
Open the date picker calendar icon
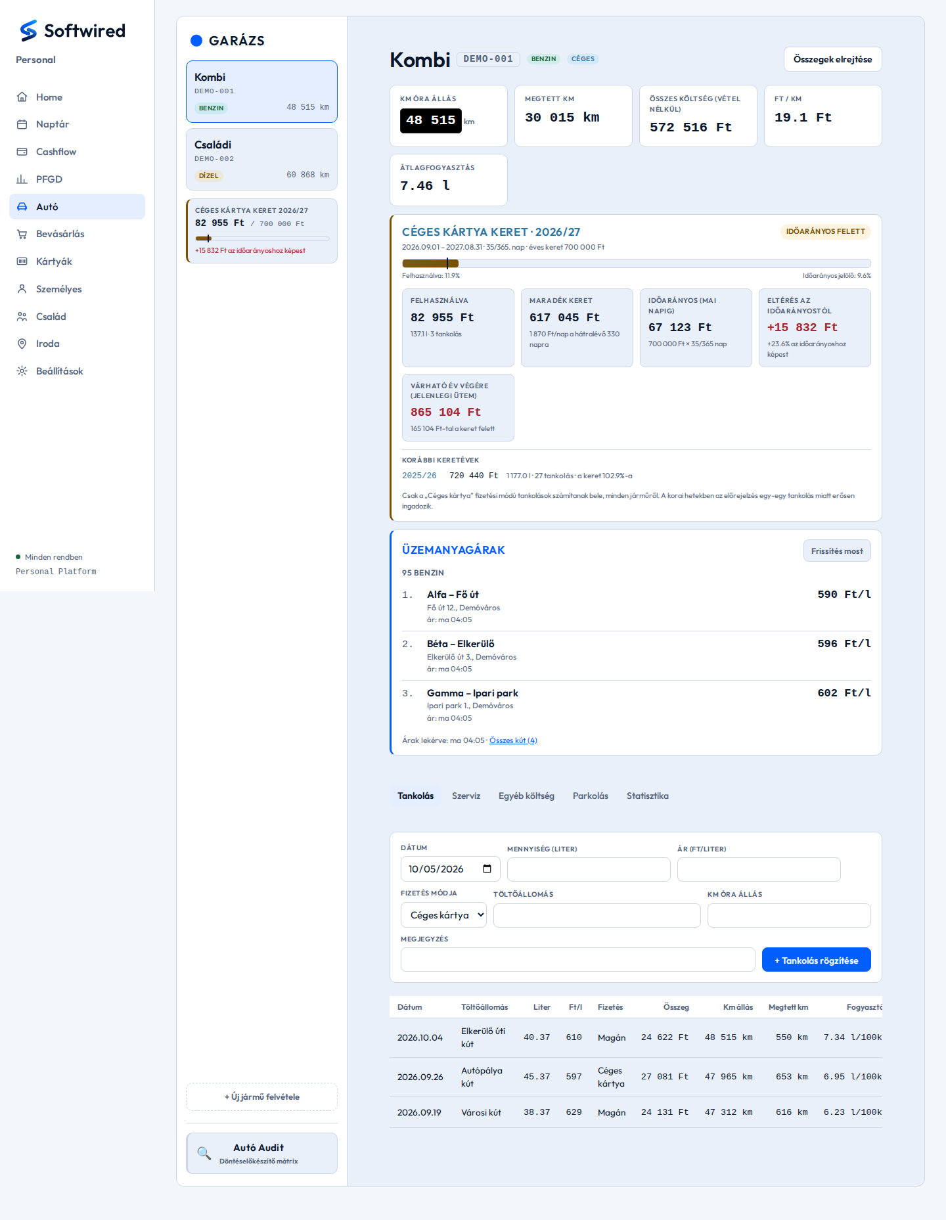click(x=487, y=869)
